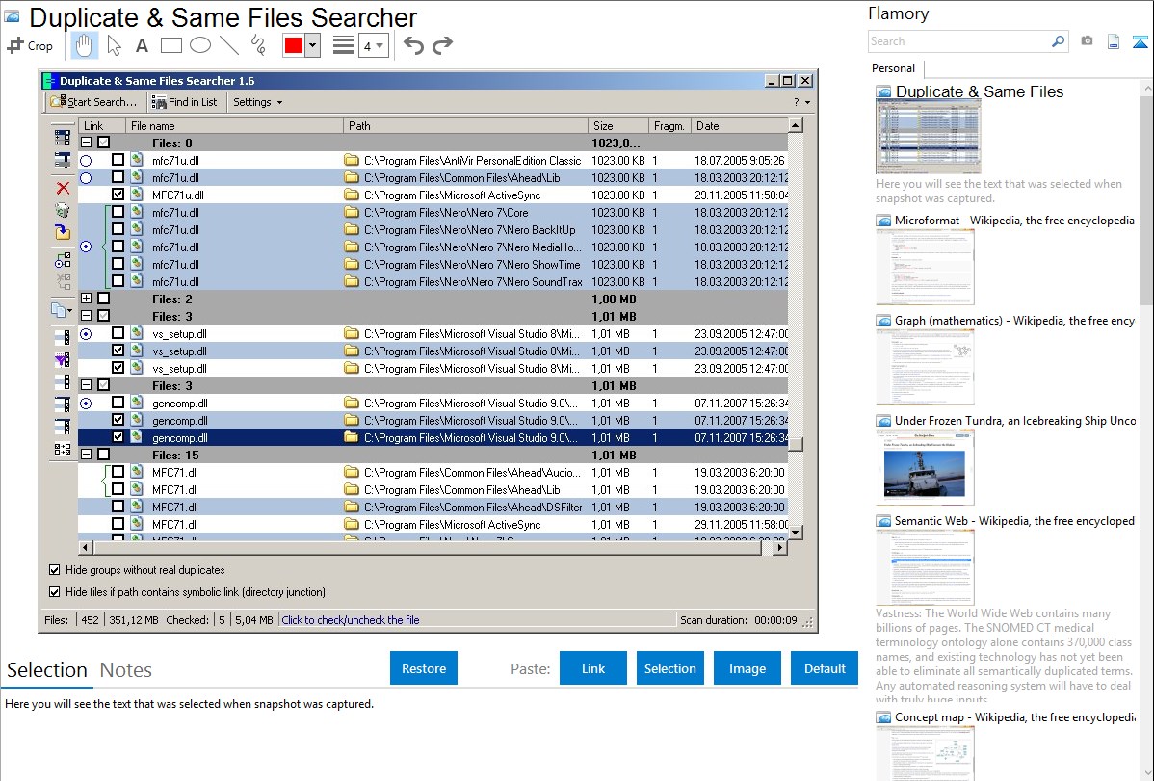The width and height of the screenshot is (1154, 781).
Task: Click the recycle bin sidebar icon
Action: coord(64,211)
